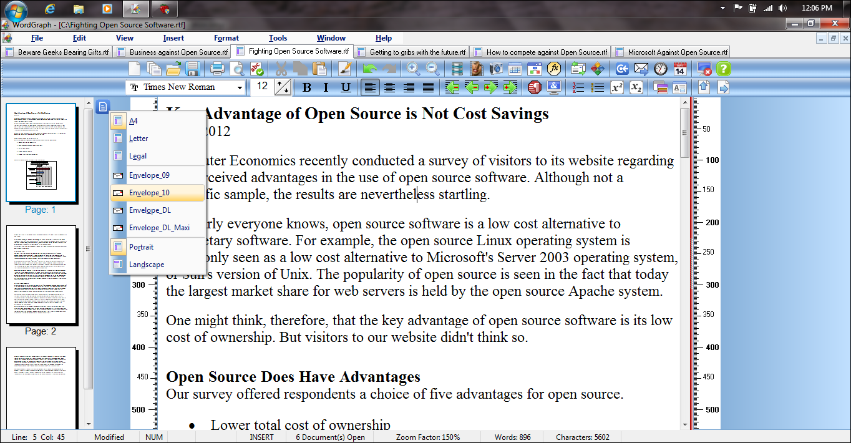Toggle underline formatting

tap(346, 88)
